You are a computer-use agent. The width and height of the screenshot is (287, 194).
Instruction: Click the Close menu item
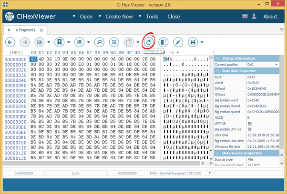point(174,17)
